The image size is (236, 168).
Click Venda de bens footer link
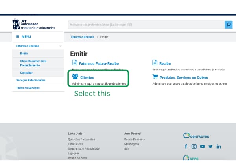click(x=77, y=158)
